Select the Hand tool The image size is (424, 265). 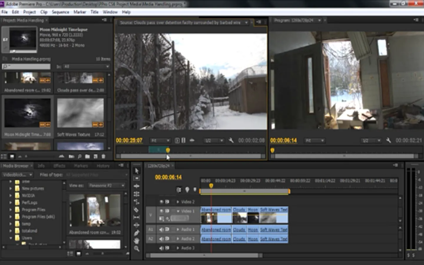pos(136,241)
